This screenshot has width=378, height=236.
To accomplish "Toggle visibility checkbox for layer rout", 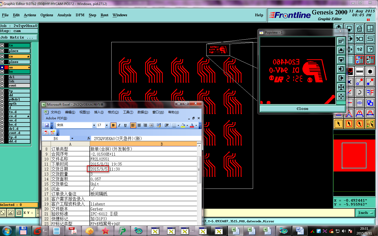I will (2, 85).
